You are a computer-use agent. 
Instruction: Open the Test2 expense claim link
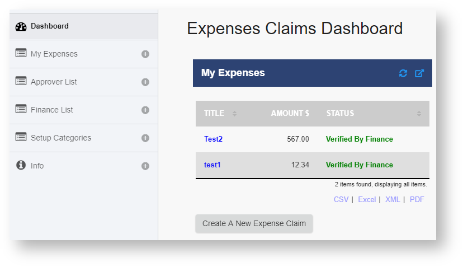[x=213, y=139]
